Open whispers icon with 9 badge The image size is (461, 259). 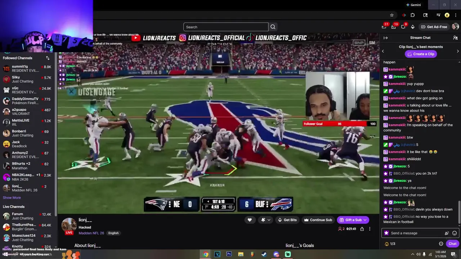pos(403,27)
